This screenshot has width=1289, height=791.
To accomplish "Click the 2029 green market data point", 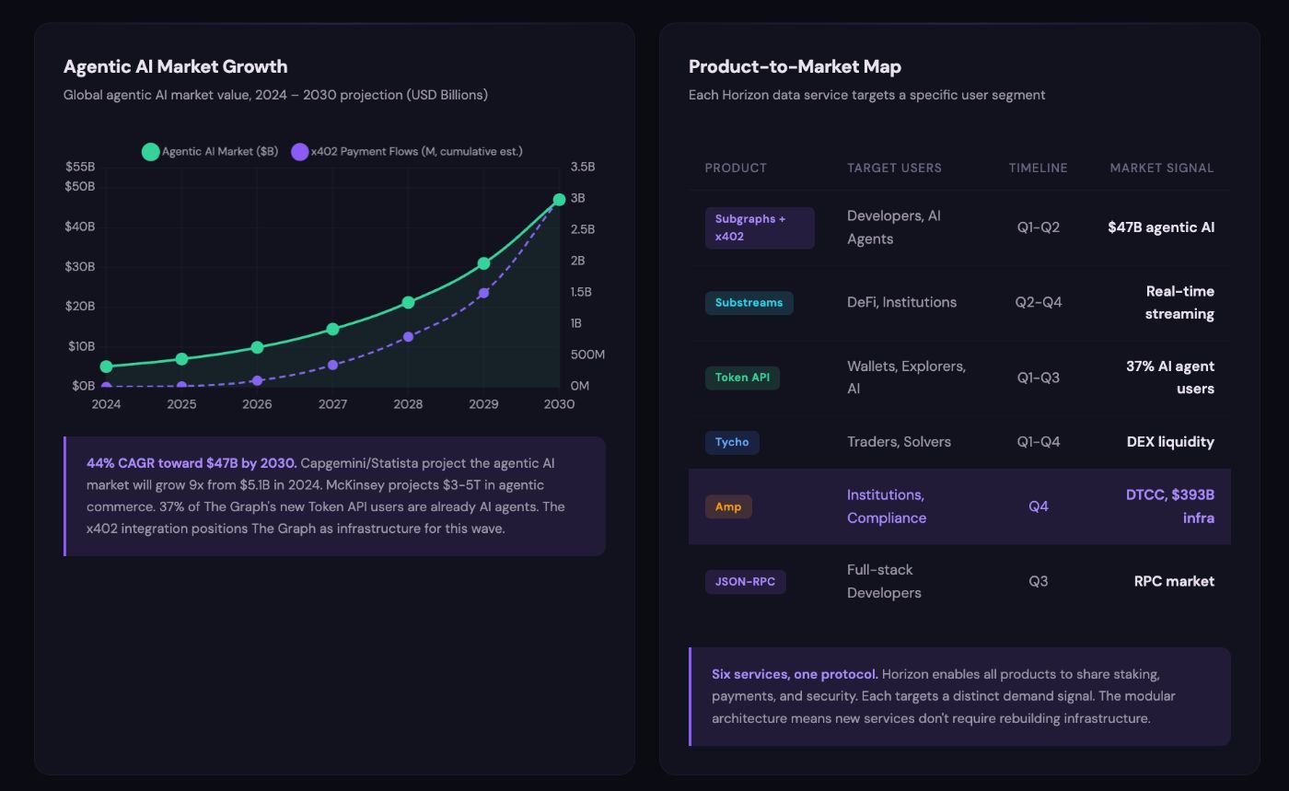I will tap(483, 263).
